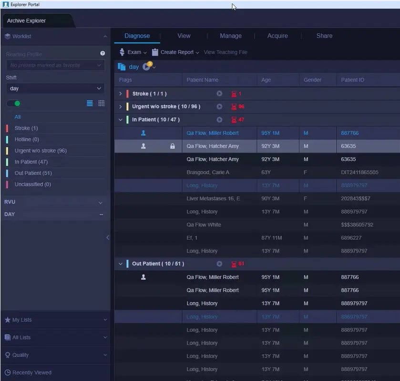Switch to grid view icon in worklist panel
Screen dimensions: 400x381
tap(101, 103)
